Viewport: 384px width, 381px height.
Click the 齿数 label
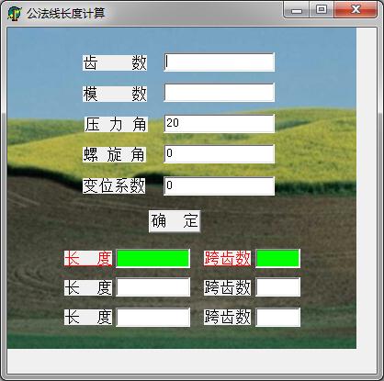coord(115,63)
